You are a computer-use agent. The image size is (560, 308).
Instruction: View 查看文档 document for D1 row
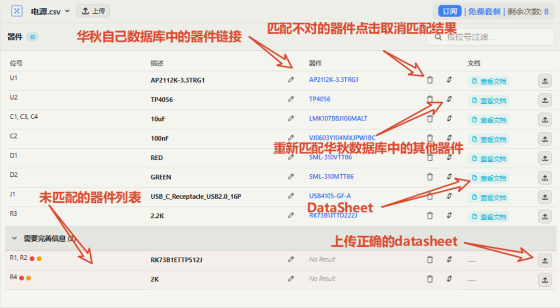pos(488,158)
